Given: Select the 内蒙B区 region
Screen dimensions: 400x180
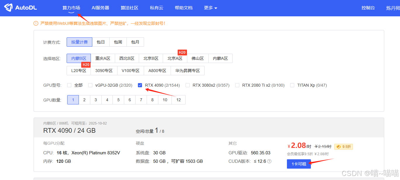Looking at the screenshot, I should (79, 58).
